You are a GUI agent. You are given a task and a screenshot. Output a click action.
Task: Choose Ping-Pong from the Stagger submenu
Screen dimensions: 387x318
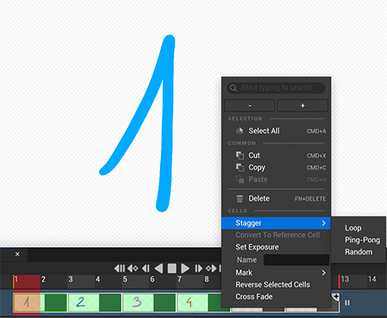click(x=362, y=240)
